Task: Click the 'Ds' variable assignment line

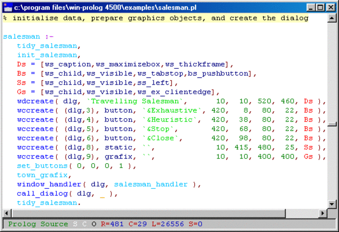Action: (125, 64)
